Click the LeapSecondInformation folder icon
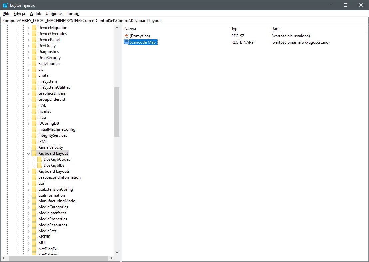 pyautogui.click(x=34, y=177)
